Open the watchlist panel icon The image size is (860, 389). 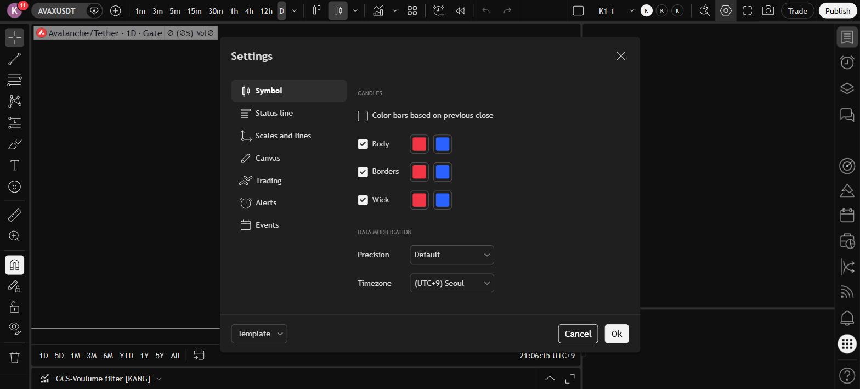pyautogui.click(x=847, y=37)
